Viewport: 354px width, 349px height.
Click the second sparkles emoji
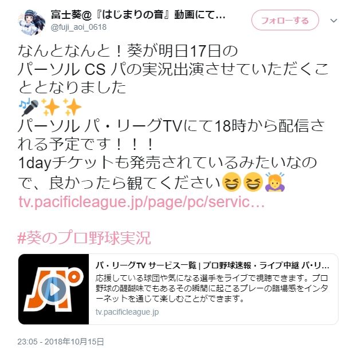coord(72,107)
